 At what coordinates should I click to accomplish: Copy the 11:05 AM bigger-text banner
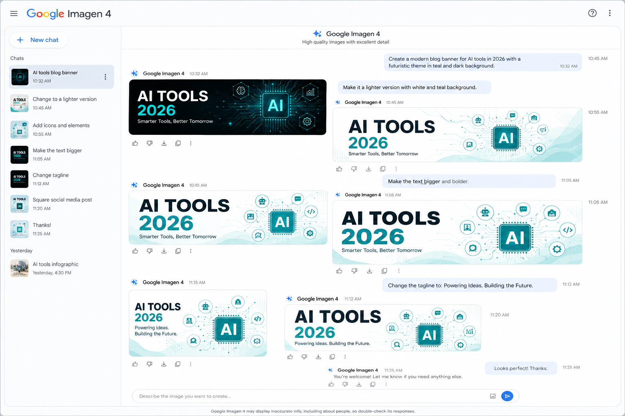384,271
